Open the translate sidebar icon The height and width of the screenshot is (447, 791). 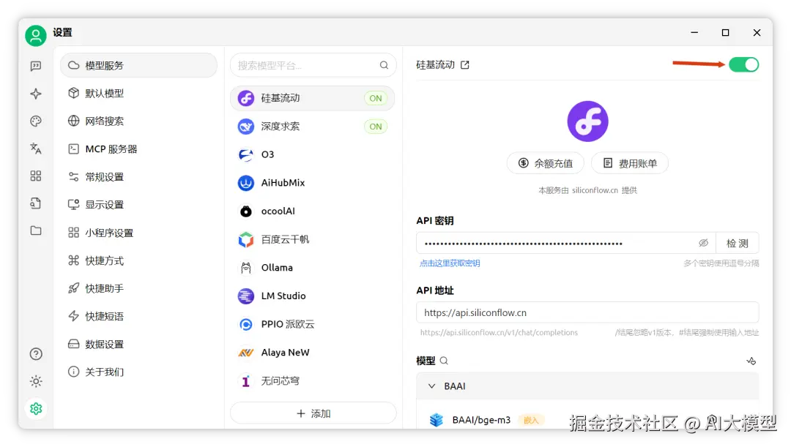click(36, 149)
